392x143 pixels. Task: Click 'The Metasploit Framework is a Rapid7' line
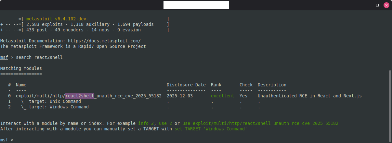pos(73,47)
